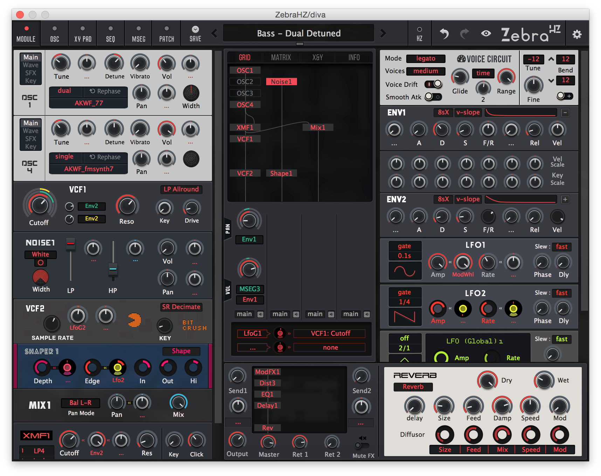The height and width of the screenshot is (476, 601).
Task: Click the undo arrow icon
Action: pyautogui.click(x=444, y=34)
